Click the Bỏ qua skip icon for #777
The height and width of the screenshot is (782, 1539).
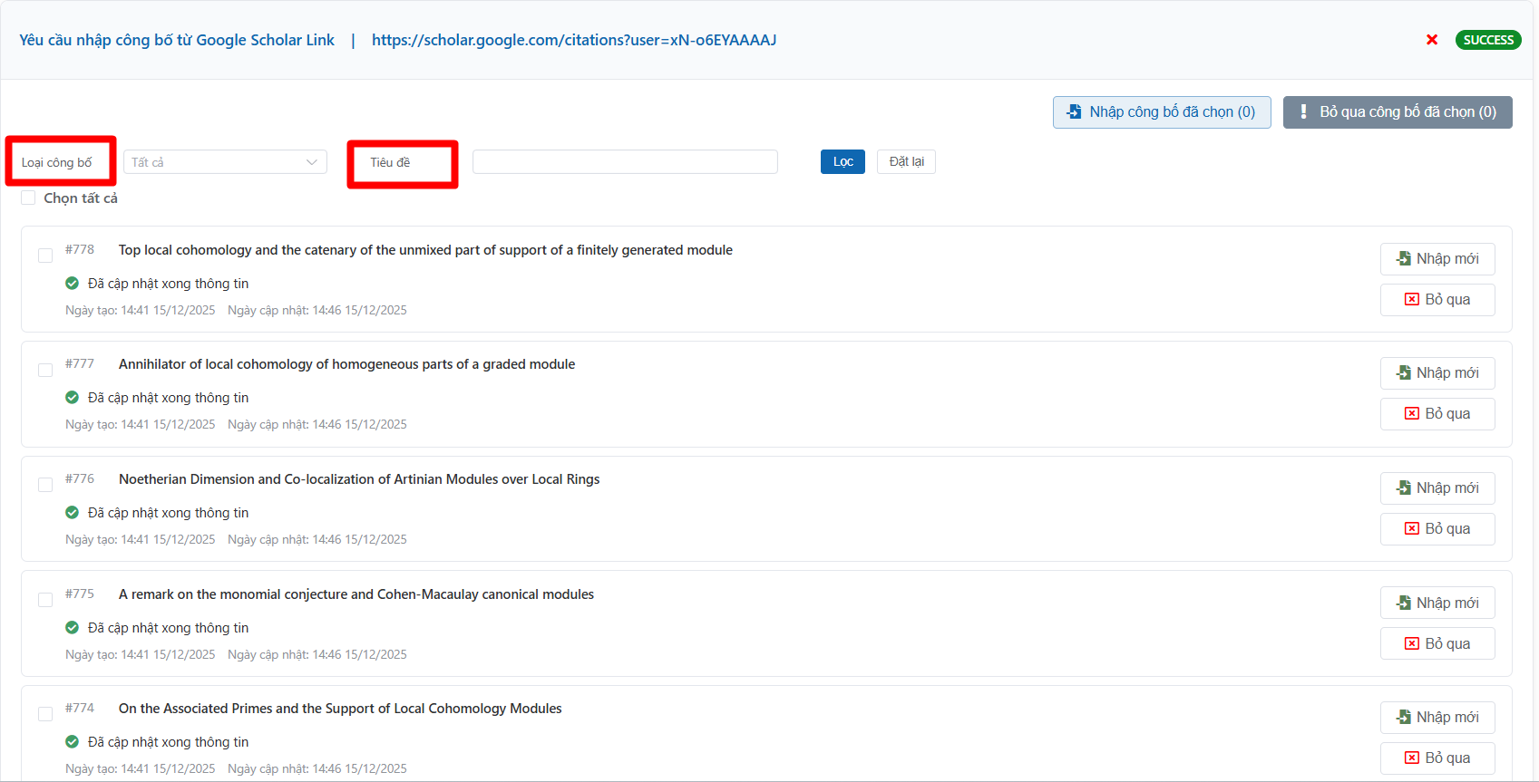[1412, 414]
